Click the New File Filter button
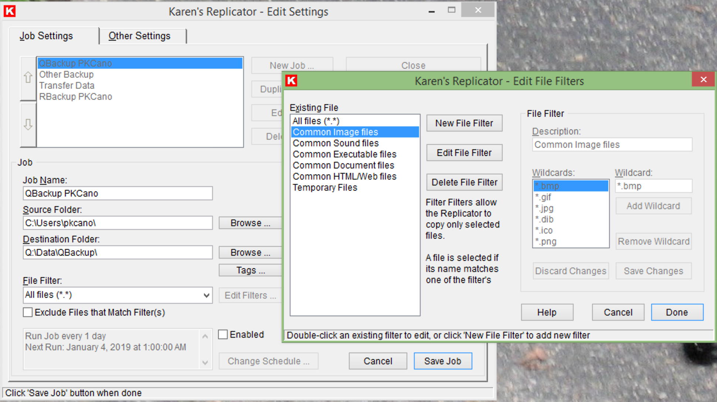717x402 pixels. [464, 123]
